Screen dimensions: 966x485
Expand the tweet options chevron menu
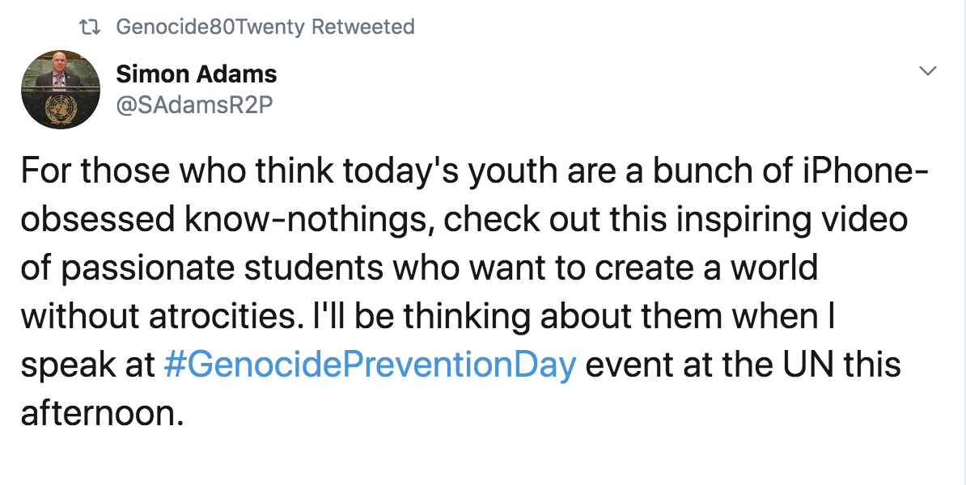(x=928, y=71)
